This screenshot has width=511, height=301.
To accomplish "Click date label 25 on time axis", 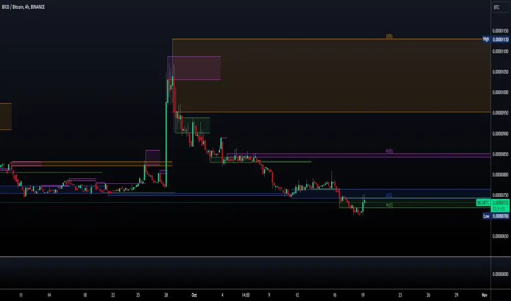I will (138, 295).
